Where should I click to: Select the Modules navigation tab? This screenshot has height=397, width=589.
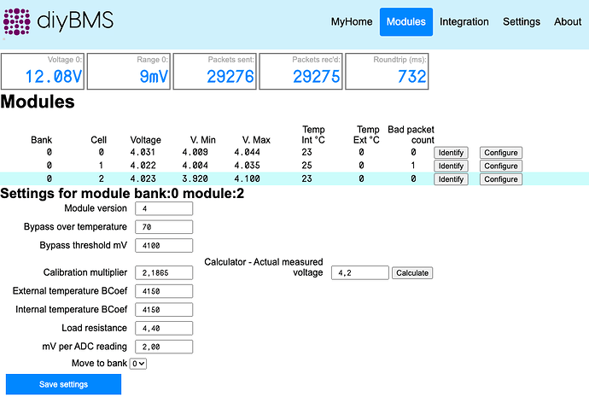[406, 22]
